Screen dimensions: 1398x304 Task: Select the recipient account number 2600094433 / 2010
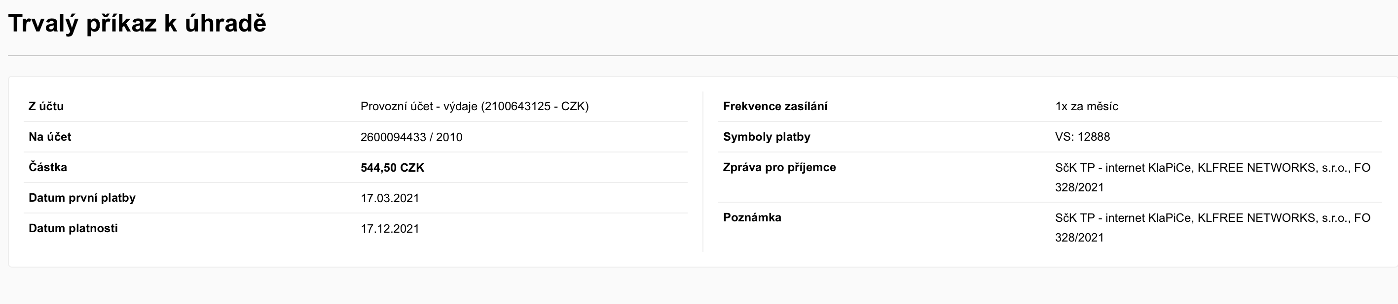pos(411,137)
